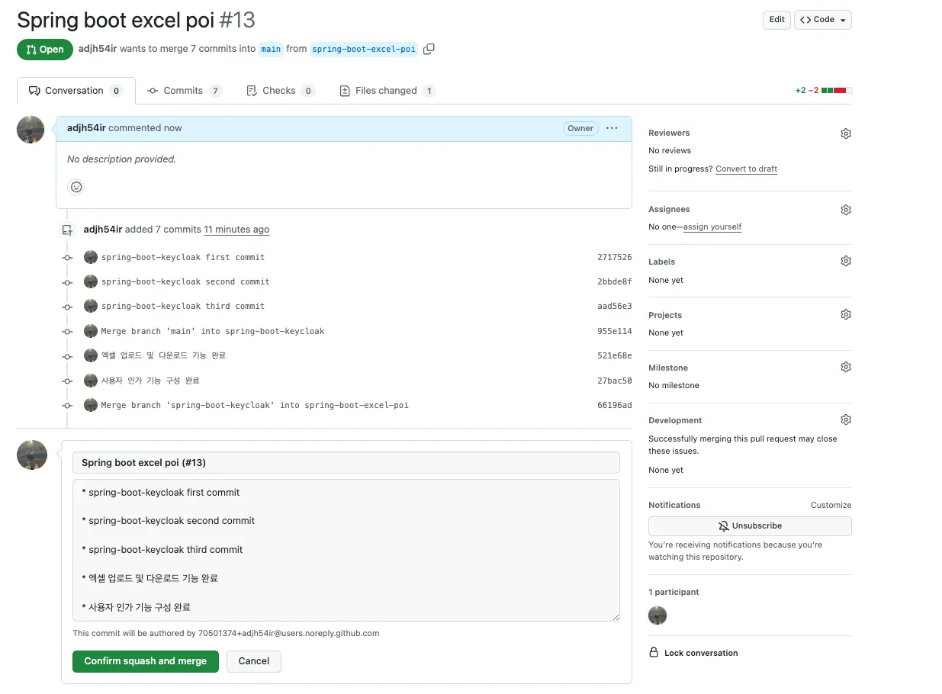Confirm squash and merge

(146, 661)
